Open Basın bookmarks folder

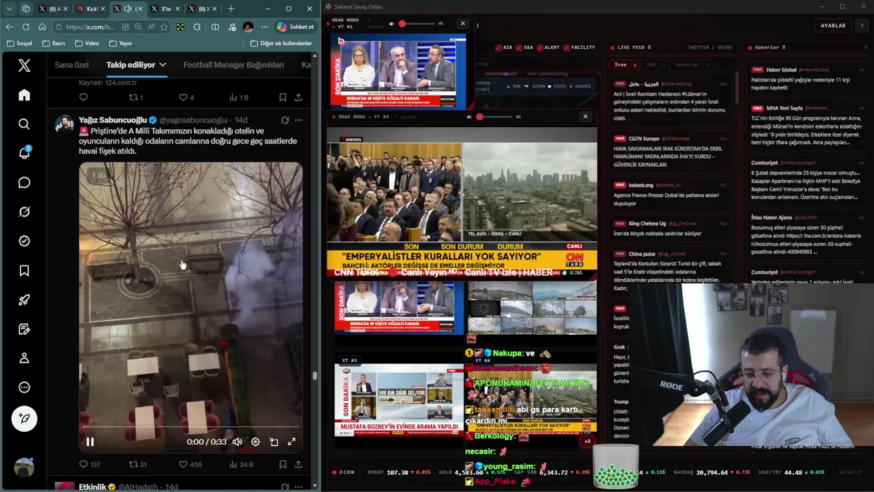point(53,43)
